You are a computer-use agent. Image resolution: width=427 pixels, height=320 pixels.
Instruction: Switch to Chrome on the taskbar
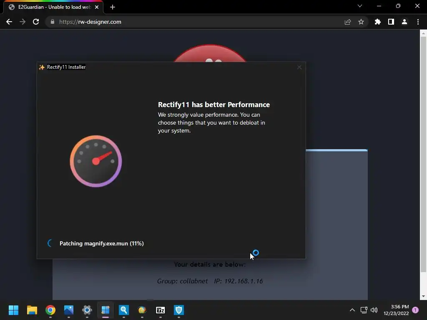pos(50,310)
